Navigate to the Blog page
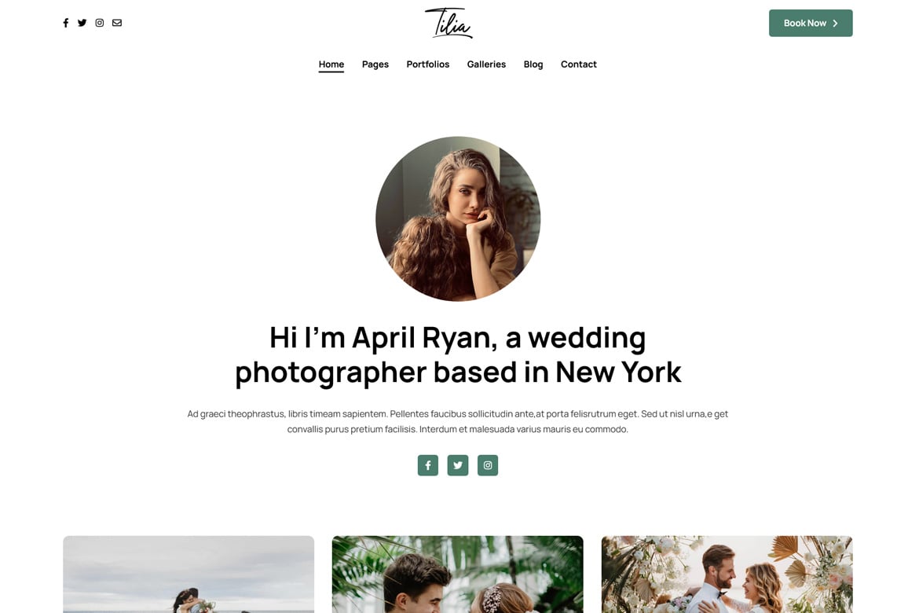 [x=533, y=64]
